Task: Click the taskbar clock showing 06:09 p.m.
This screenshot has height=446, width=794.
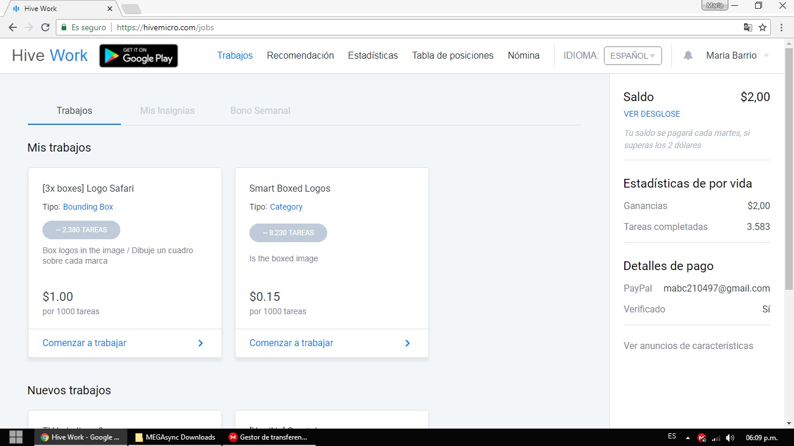Action: 761,437
